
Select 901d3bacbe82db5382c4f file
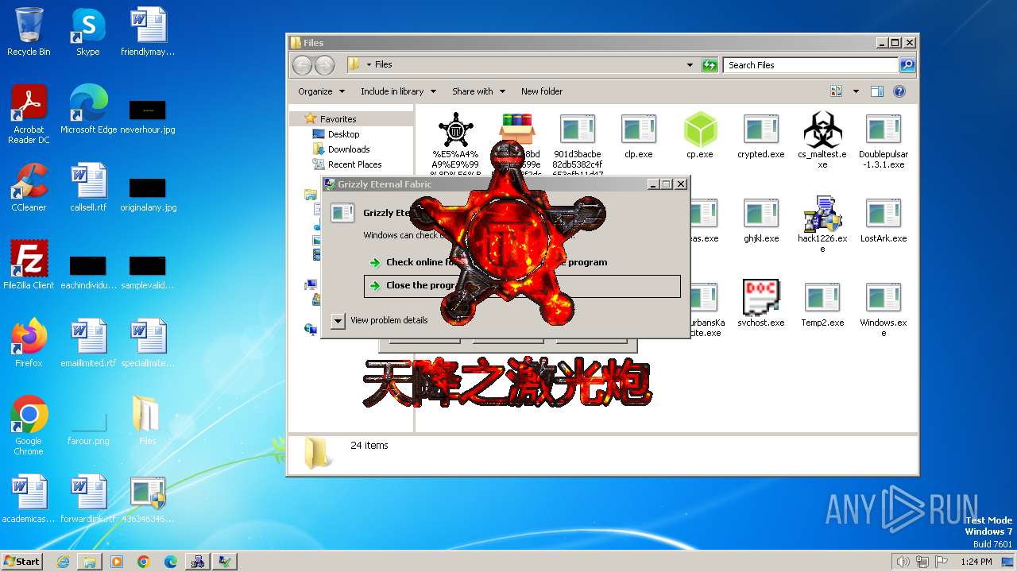(x=578, y=145)
